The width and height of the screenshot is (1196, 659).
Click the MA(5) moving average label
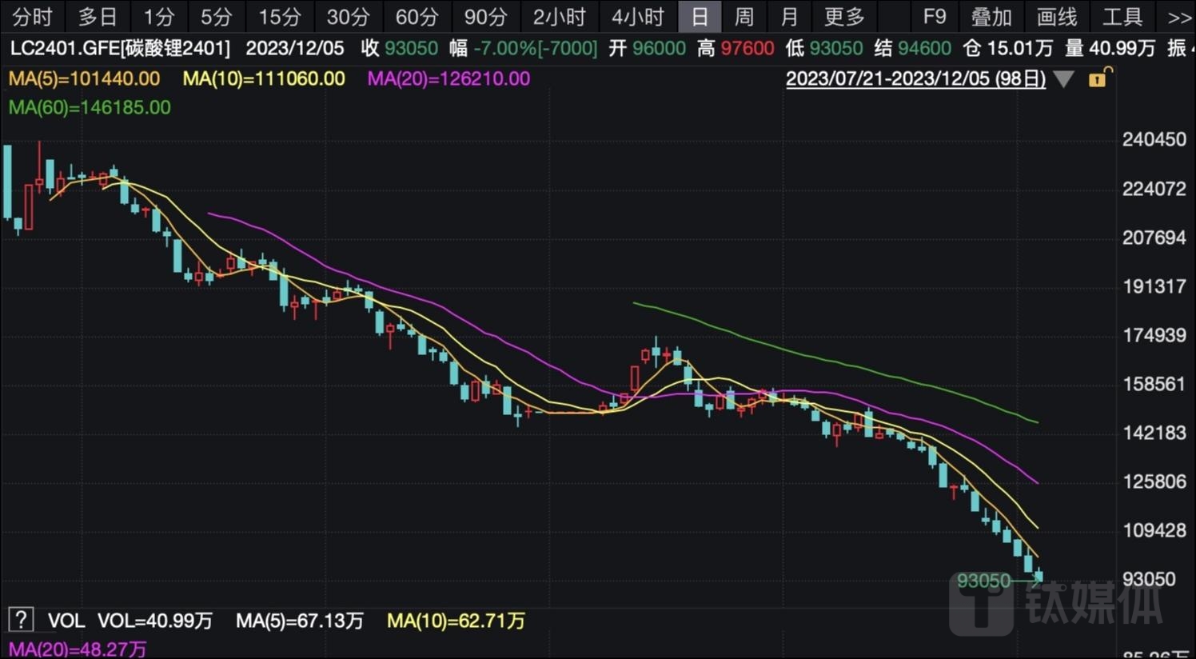click(84, 79)
